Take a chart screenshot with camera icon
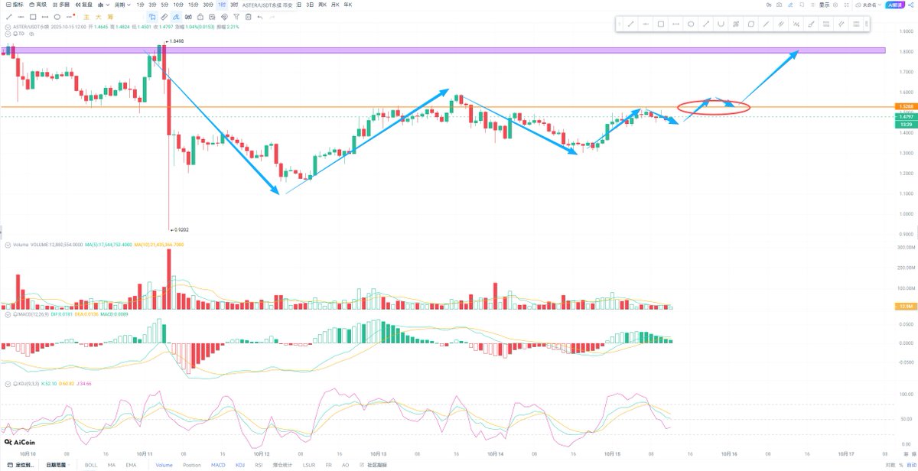 point(779,5)
